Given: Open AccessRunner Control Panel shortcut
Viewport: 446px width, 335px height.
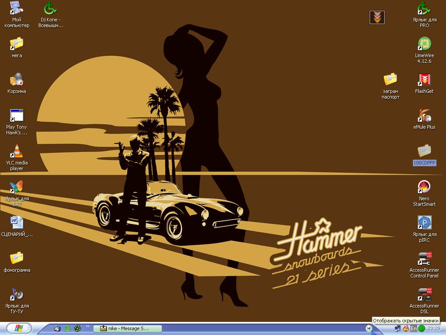Looking at the screenshot, I should pos(424,259).
